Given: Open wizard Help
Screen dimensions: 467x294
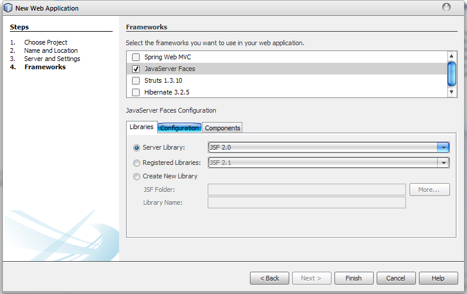Looking at the screenshot, I should click(438, 278).
